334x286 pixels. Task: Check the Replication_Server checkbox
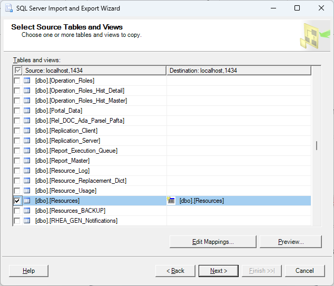click(x=17, y=141)
